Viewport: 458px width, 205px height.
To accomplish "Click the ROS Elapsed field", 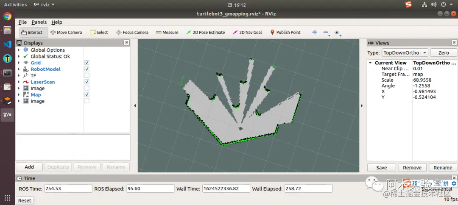I will click(151, 188).
